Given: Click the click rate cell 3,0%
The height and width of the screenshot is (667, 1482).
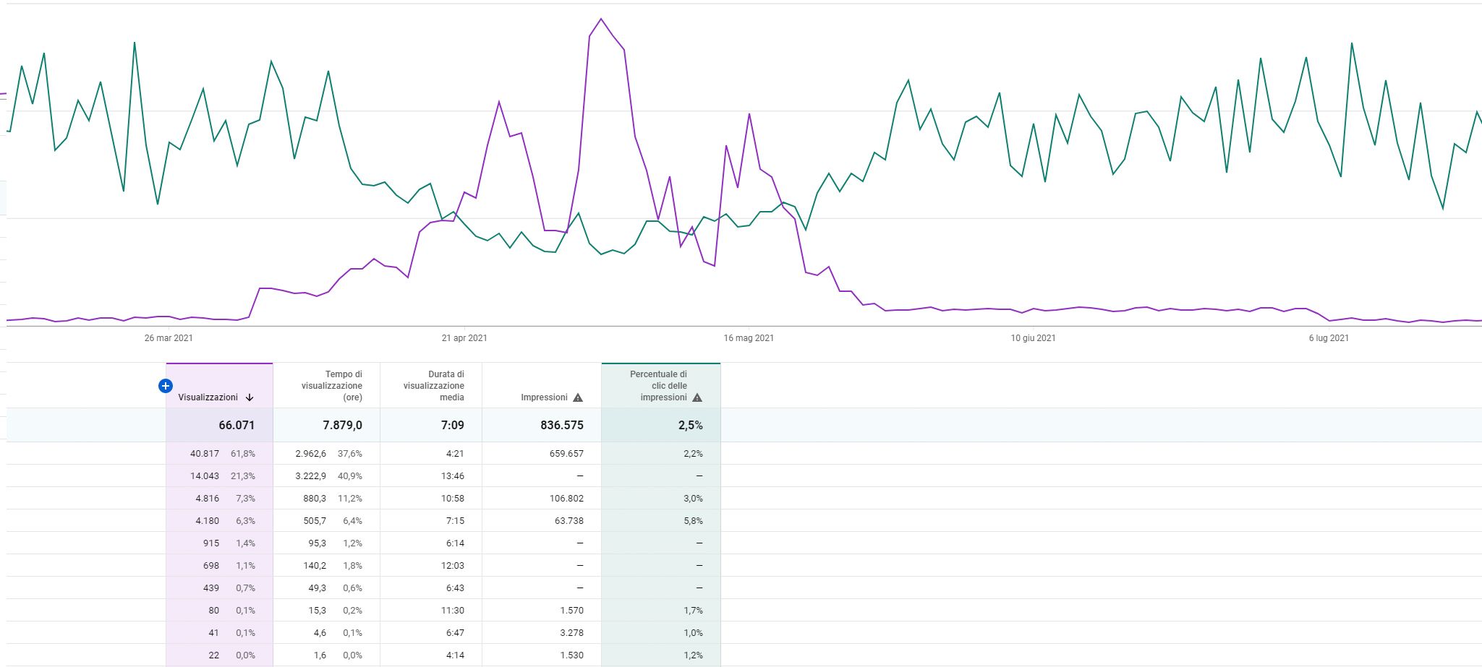Looking at the screenshot, I should tap(693, 498).
